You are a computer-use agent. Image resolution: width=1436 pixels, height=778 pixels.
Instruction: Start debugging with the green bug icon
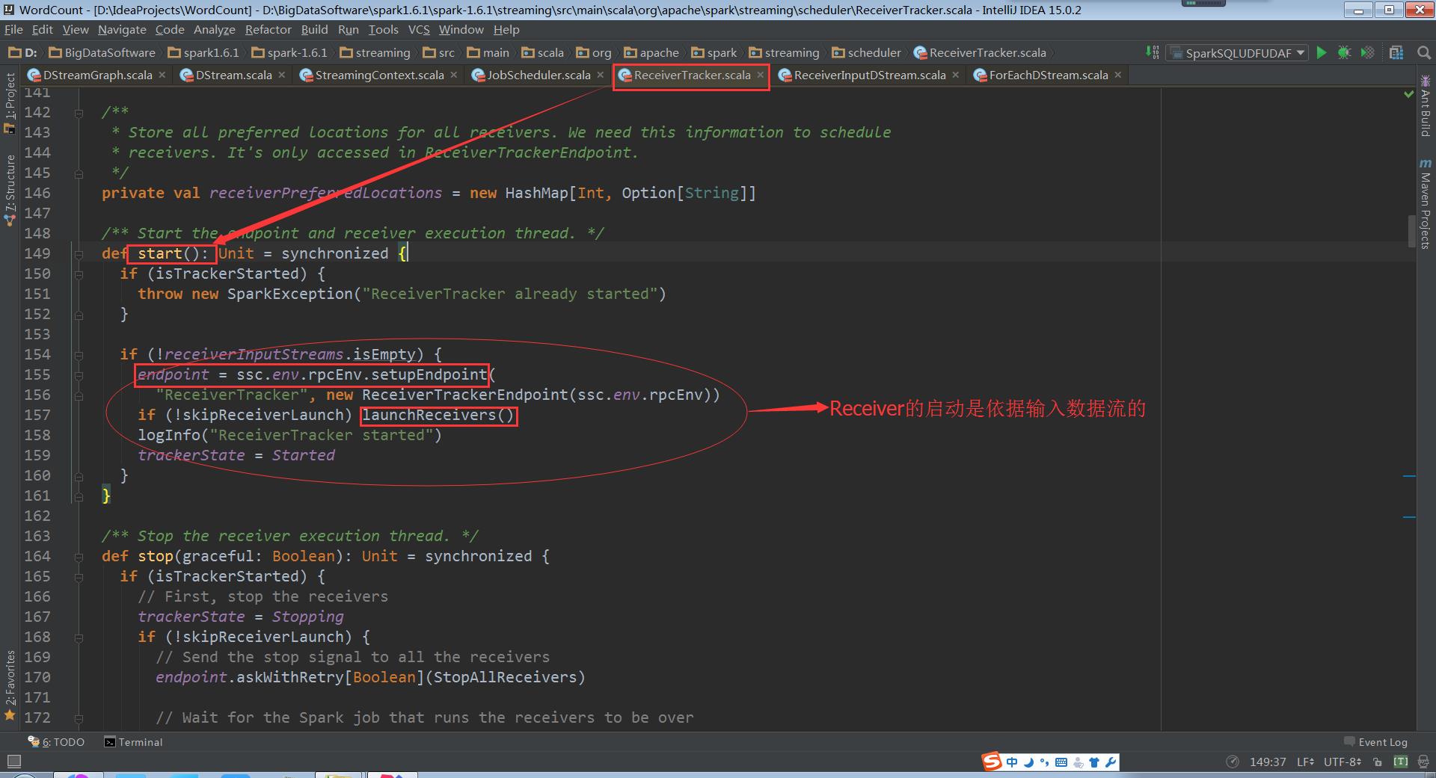[x=1344, y=52]
